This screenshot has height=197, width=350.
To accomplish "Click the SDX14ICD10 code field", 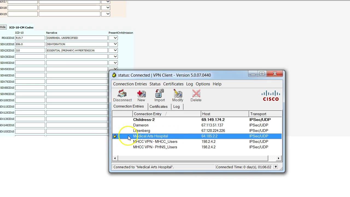I will tap(30, 125).
